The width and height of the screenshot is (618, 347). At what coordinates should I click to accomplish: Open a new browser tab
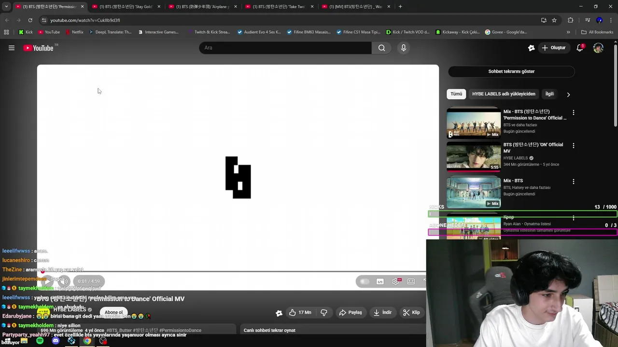coord(400,7)
